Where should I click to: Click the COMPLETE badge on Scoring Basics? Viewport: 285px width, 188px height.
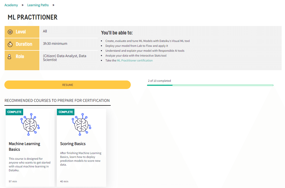66,112
